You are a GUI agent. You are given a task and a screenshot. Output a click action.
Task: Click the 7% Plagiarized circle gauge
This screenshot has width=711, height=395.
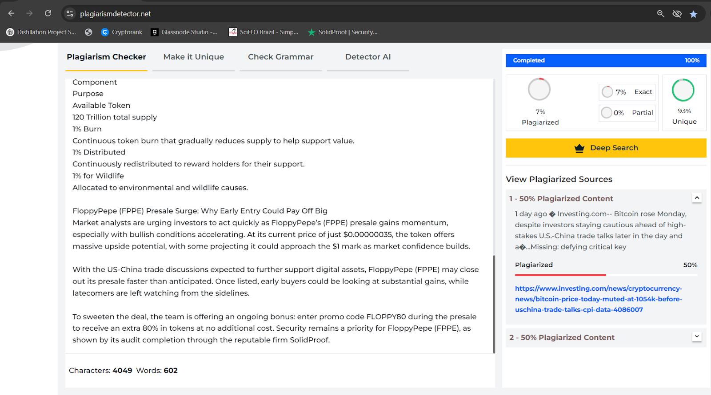[539, 90]
